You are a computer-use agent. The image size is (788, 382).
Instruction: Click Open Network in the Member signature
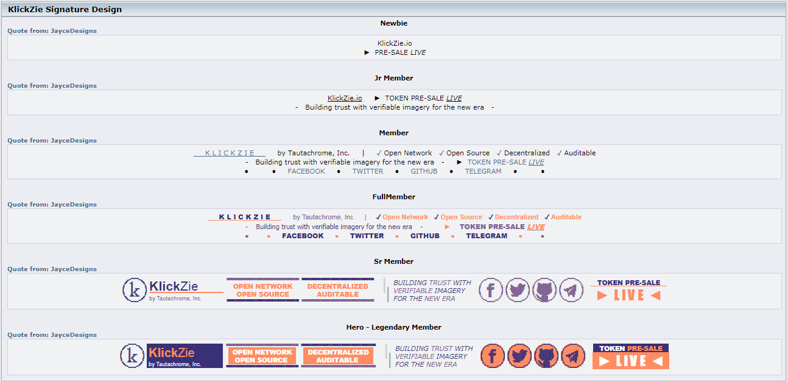pos(408,153)
